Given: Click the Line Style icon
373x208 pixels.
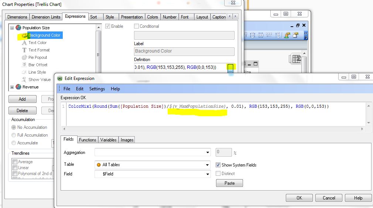Looking at the screenshot, I should coord(24,72).
